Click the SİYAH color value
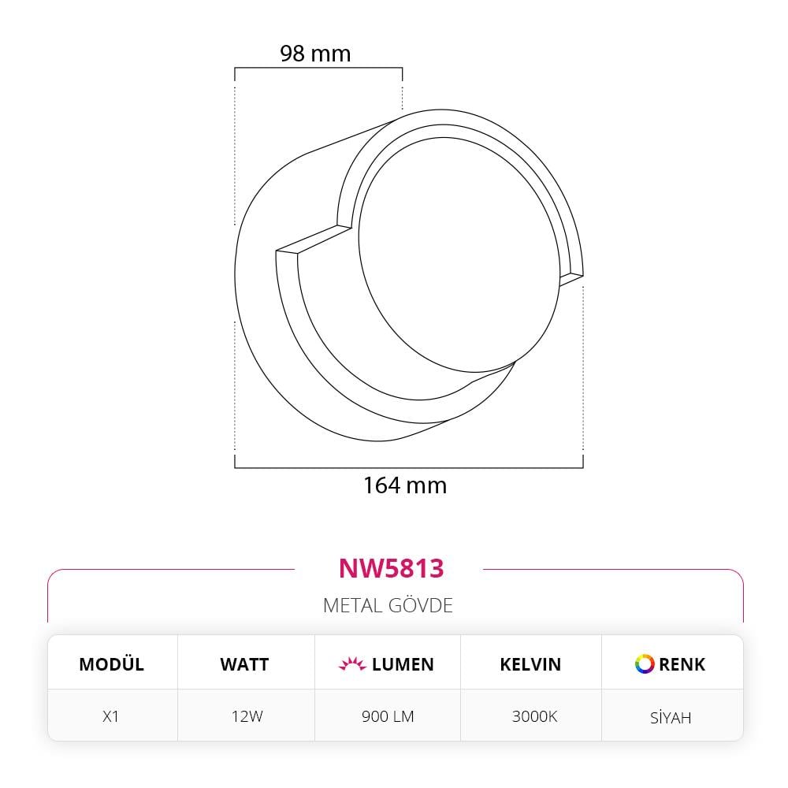 point(671,717)
